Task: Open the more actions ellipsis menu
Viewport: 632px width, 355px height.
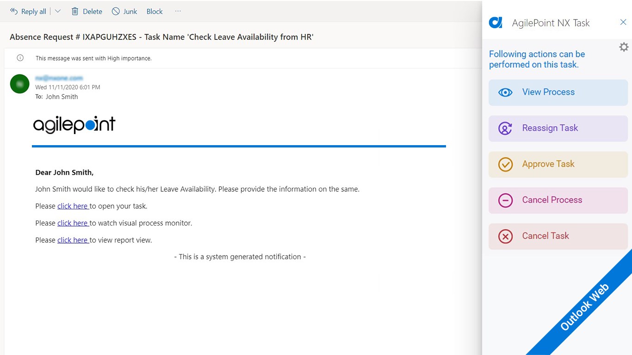Action: (178, 11)
